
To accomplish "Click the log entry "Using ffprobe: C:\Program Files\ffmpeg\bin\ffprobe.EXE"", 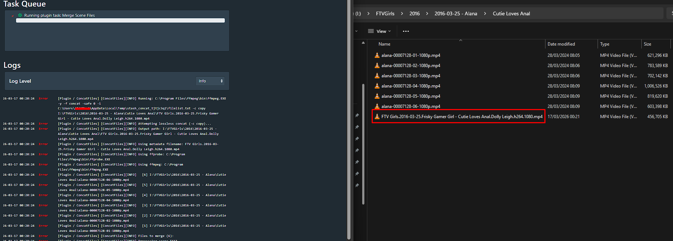I will [121, 157].
